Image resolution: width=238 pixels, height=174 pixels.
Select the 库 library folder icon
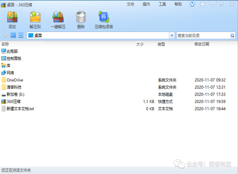(x=3, y=65)
